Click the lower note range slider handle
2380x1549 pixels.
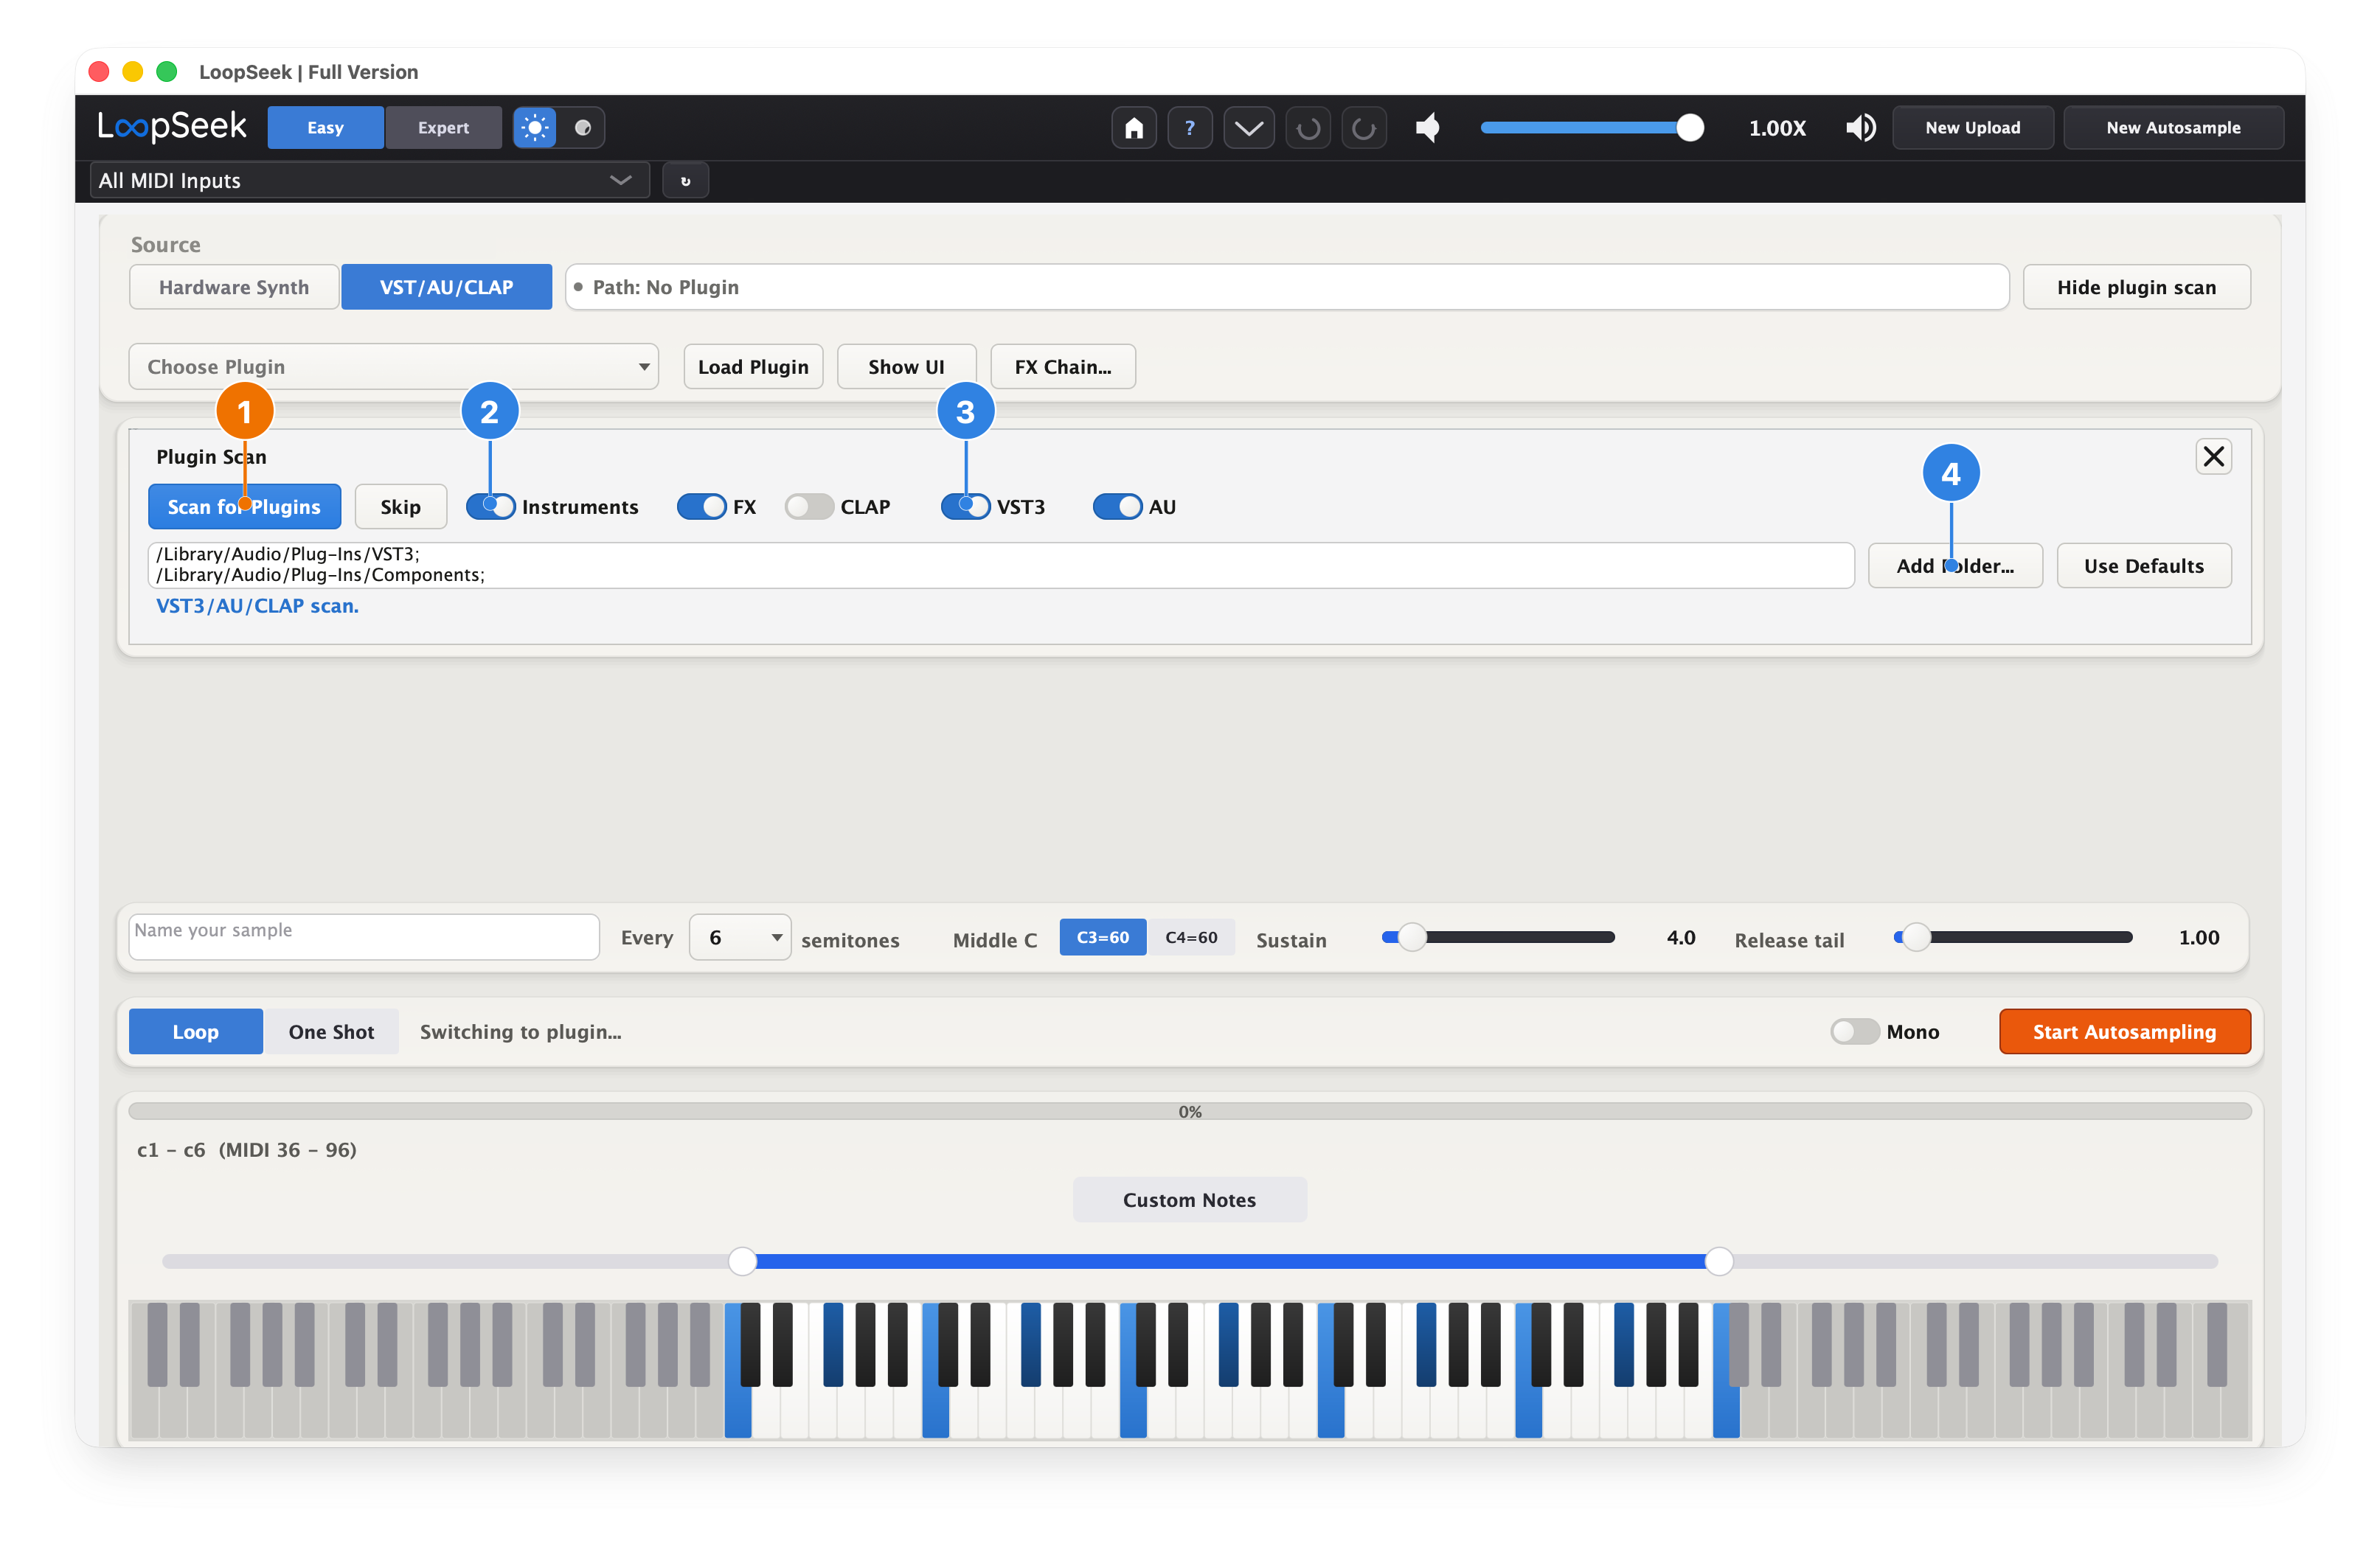tap(743, 1261)
